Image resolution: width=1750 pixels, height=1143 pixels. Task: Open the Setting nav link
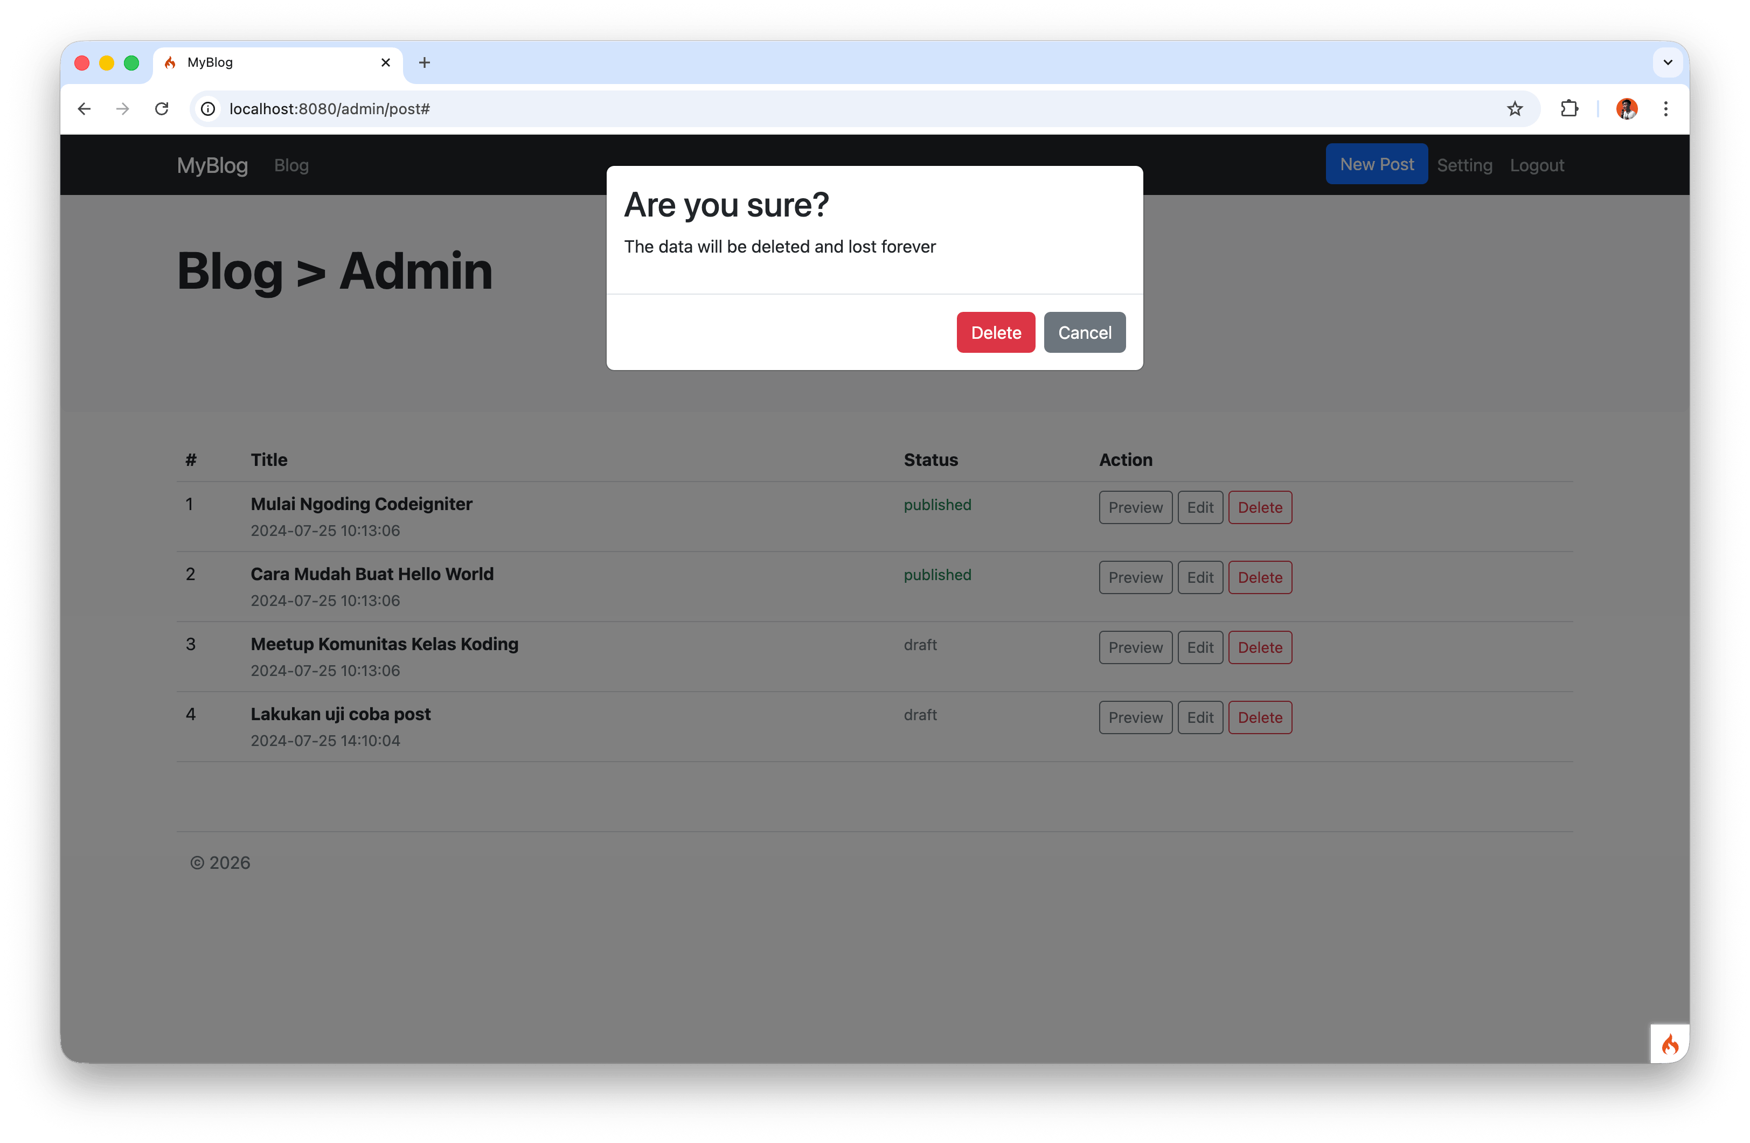coord(1464,165)
